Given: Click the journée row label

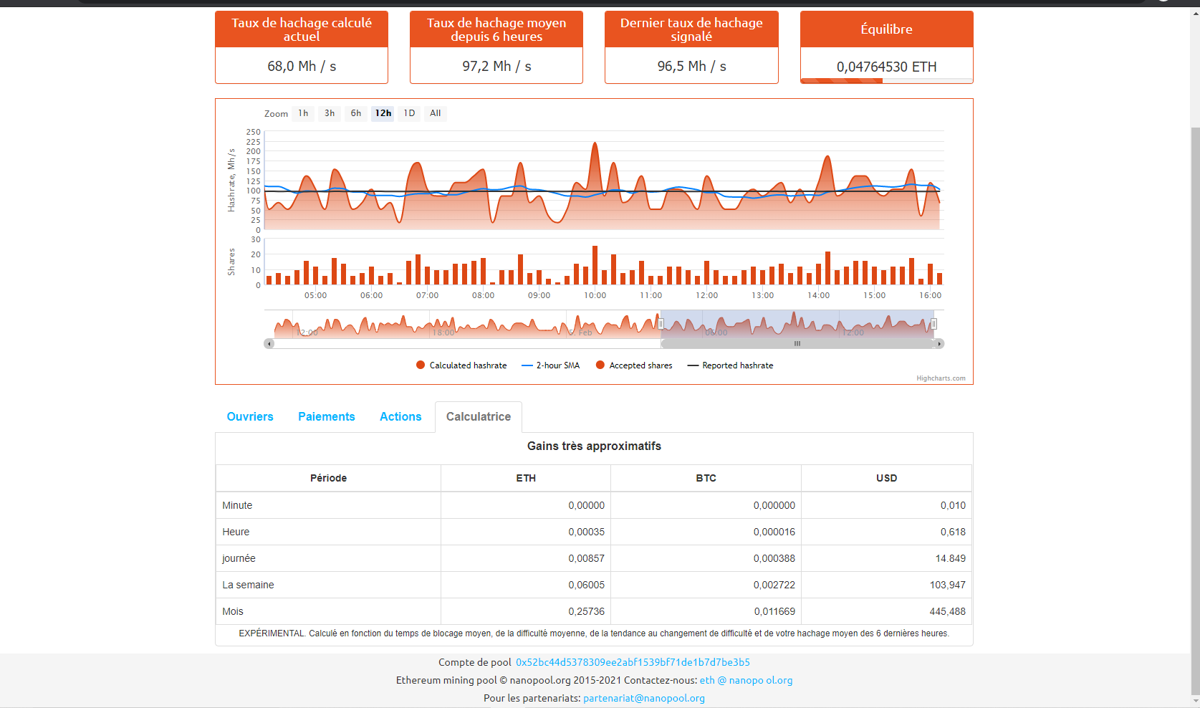Looking at the screenshot, I should 239,558.
